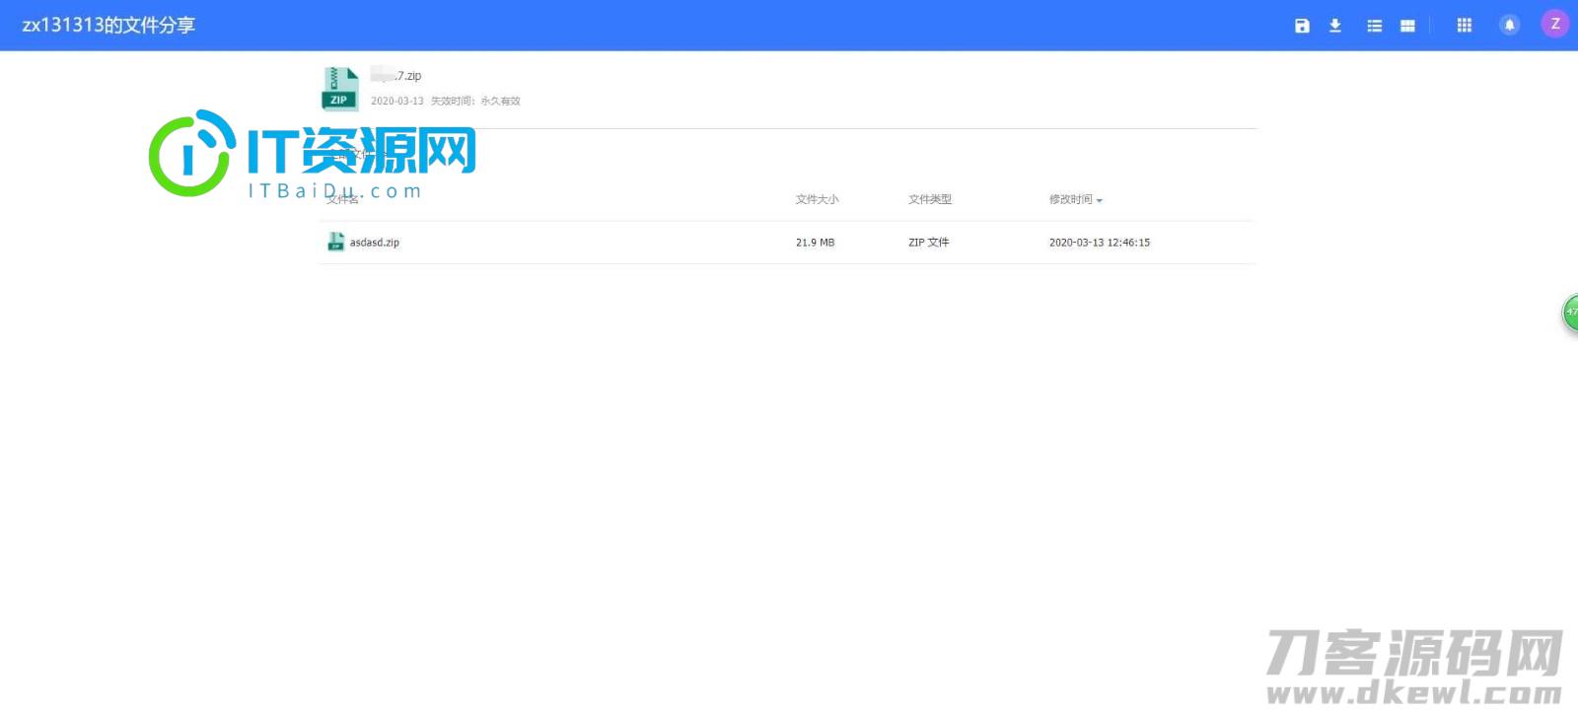Open the apps grid menu icon
Screen dimensions: 1578x711
tap(1465, 26)
